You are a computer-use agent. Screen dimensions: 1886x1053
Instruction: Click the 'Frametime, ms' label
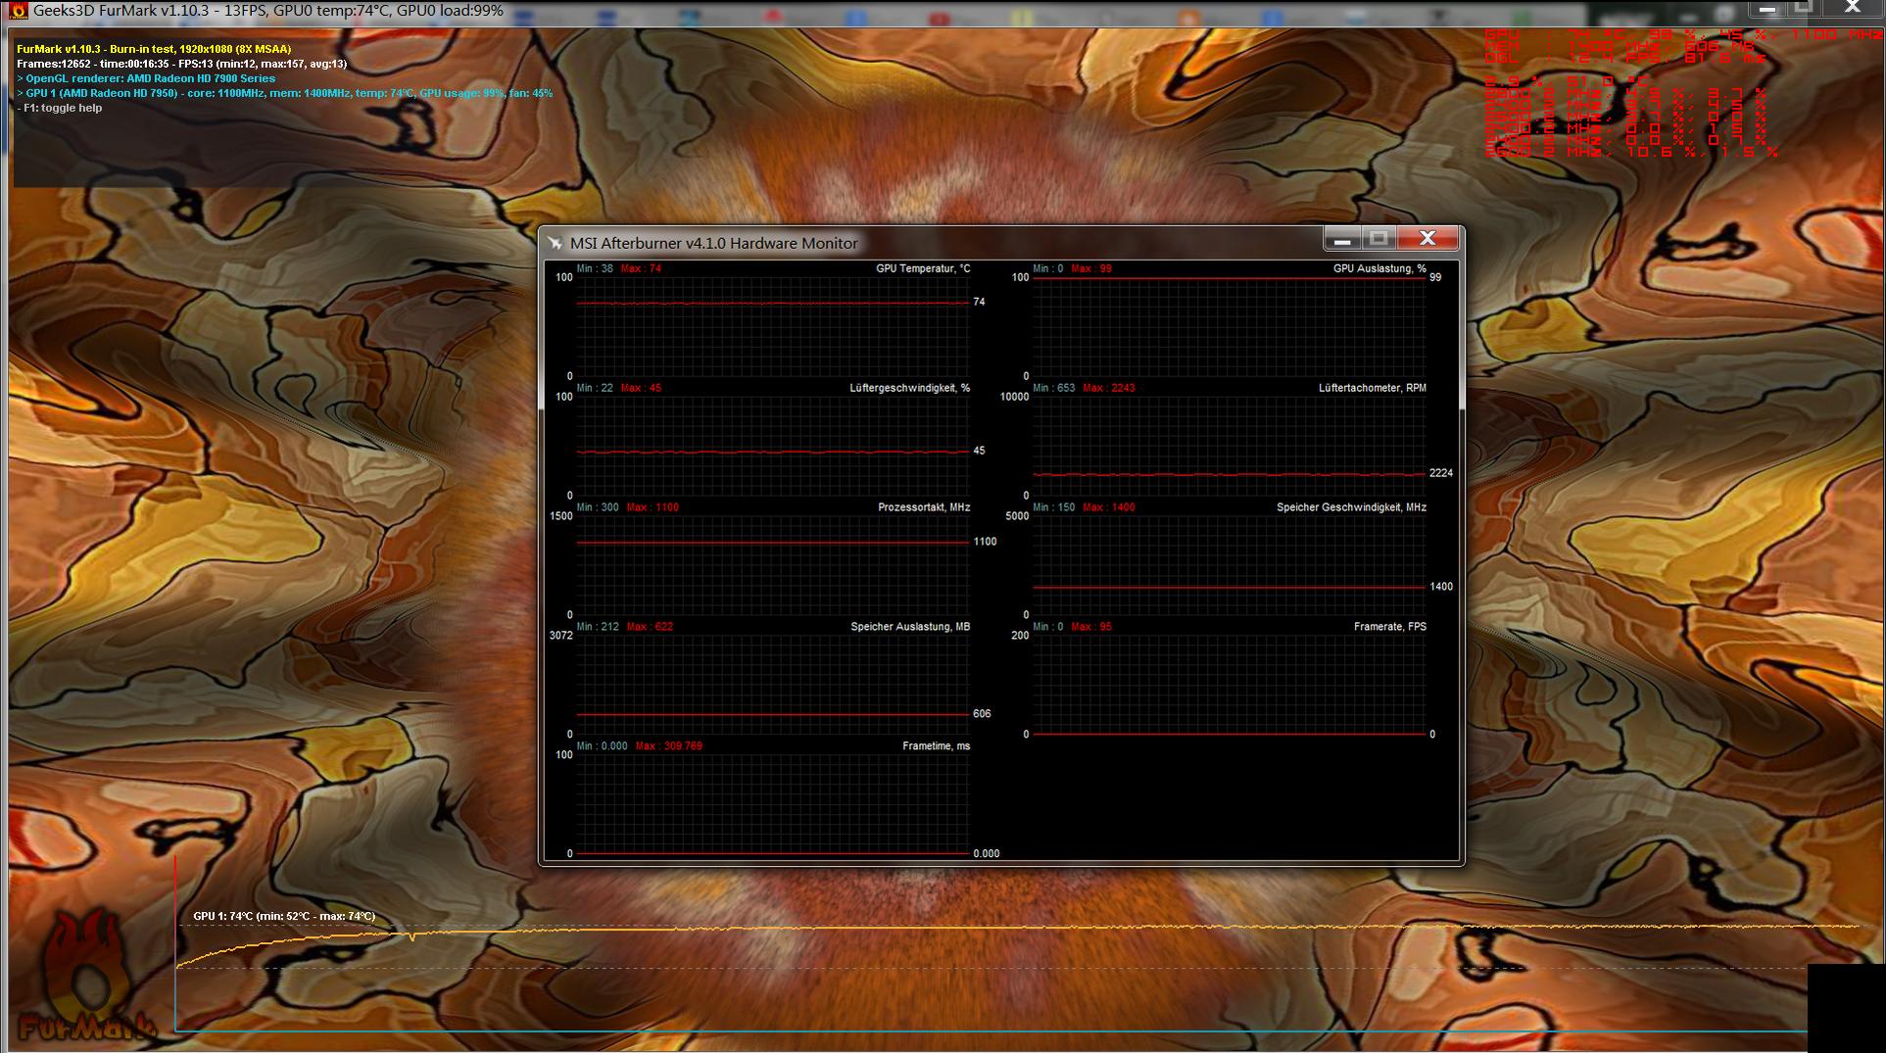(936, 746)
